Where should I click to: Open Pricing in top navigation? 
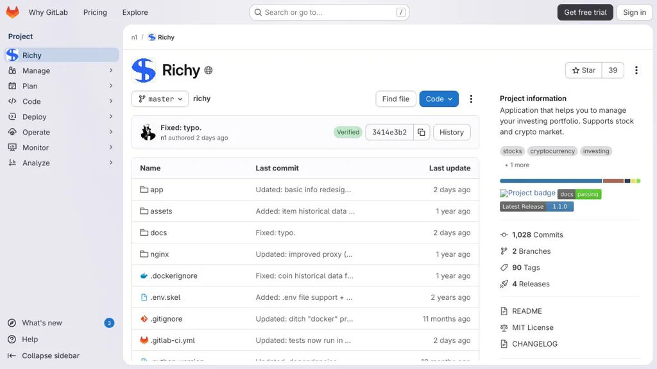(x=95, y=12)
